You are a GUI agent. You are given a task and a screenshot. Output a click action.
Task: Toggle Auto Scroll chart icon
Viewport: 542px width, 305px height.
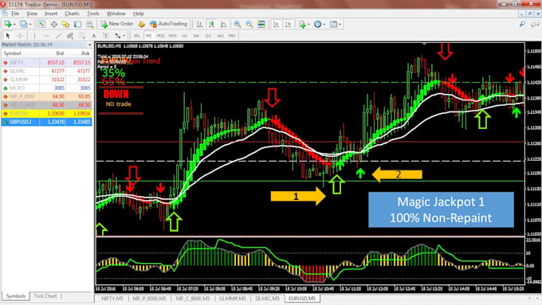(x=276, y=24)
